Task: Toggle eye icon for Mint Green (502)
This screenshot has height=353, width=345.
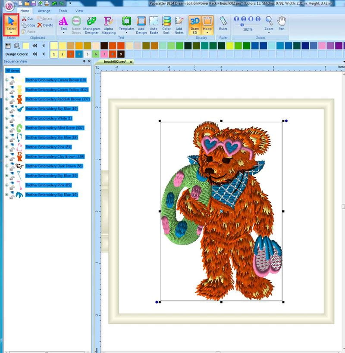Action: coord(12,125)
